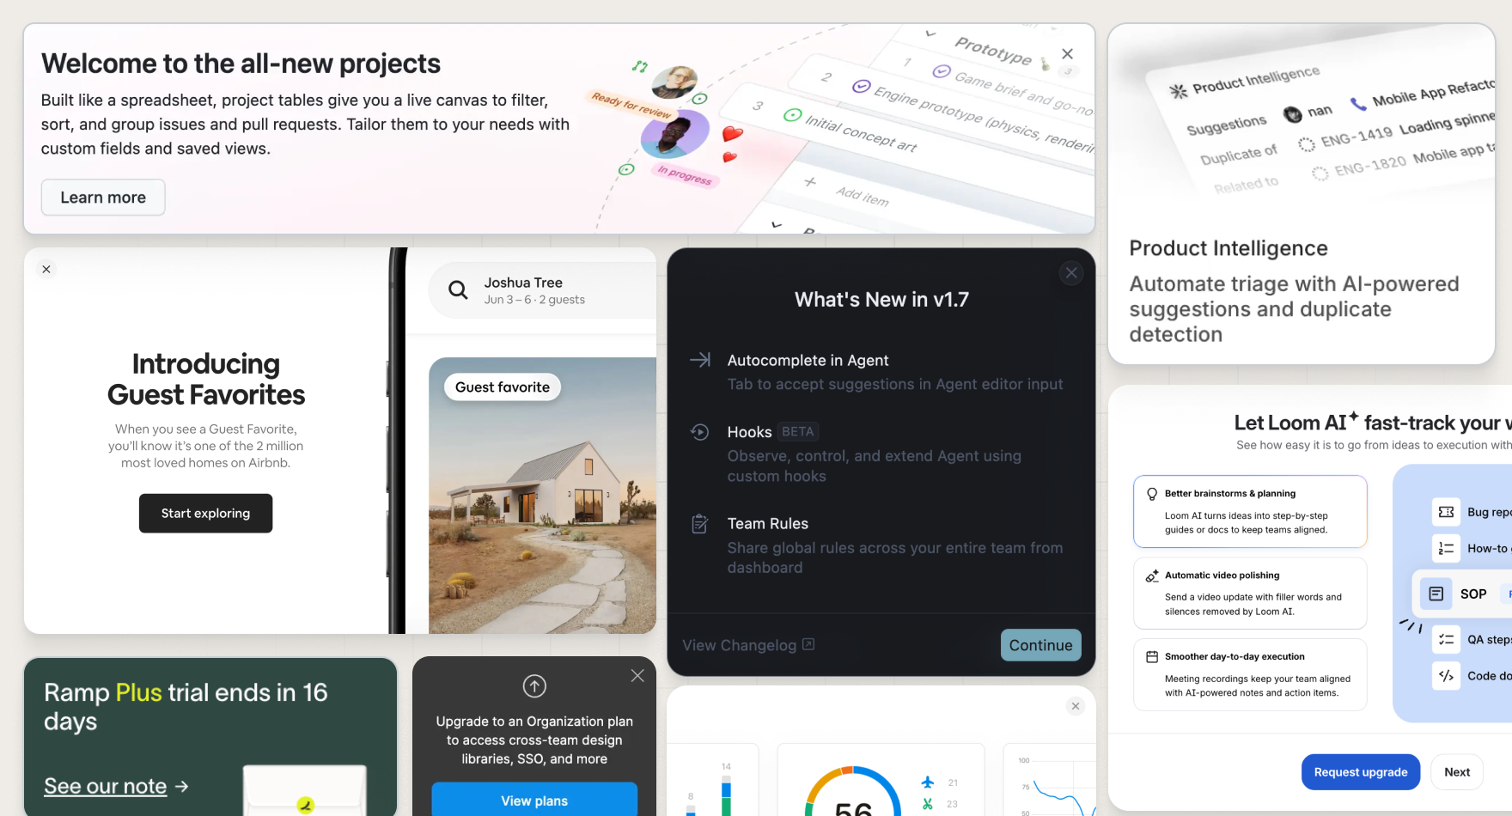This screenshot has width=1512, height=816.
Task: Click the magnifier icon beside Joshua Tree
Action: click(x=458, y=290)
